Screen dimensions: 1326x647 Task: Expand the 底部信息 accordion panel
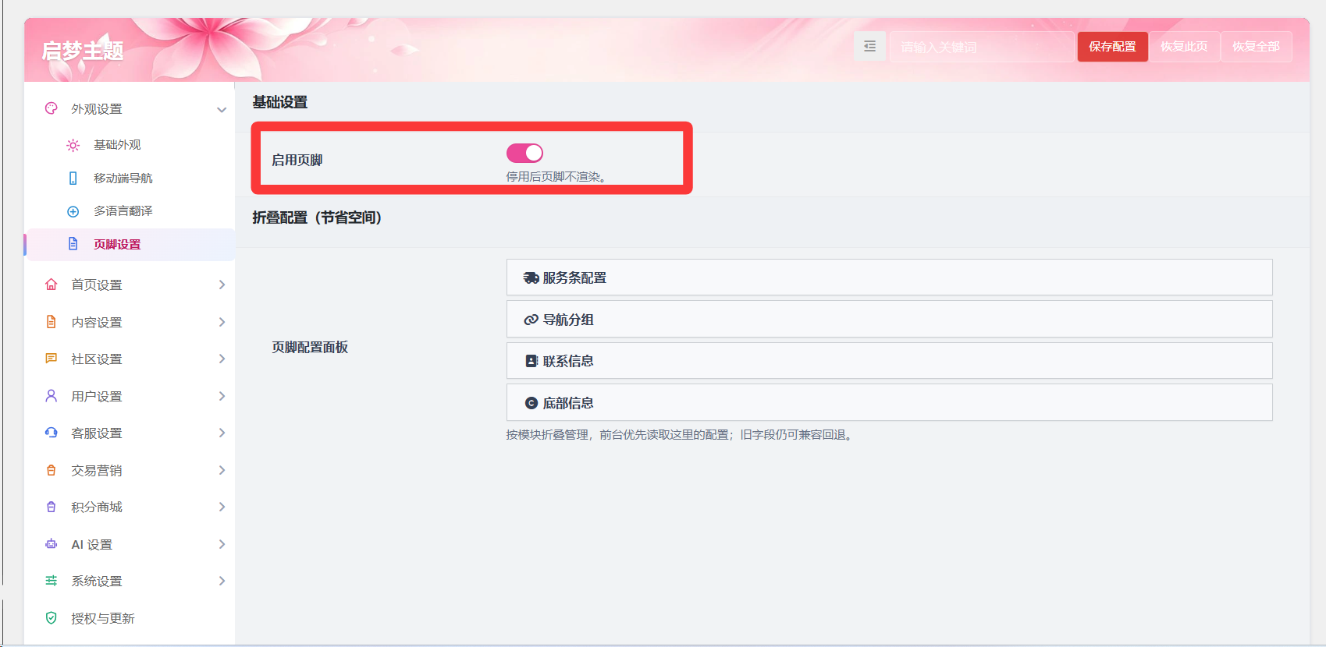coord(889,403)
